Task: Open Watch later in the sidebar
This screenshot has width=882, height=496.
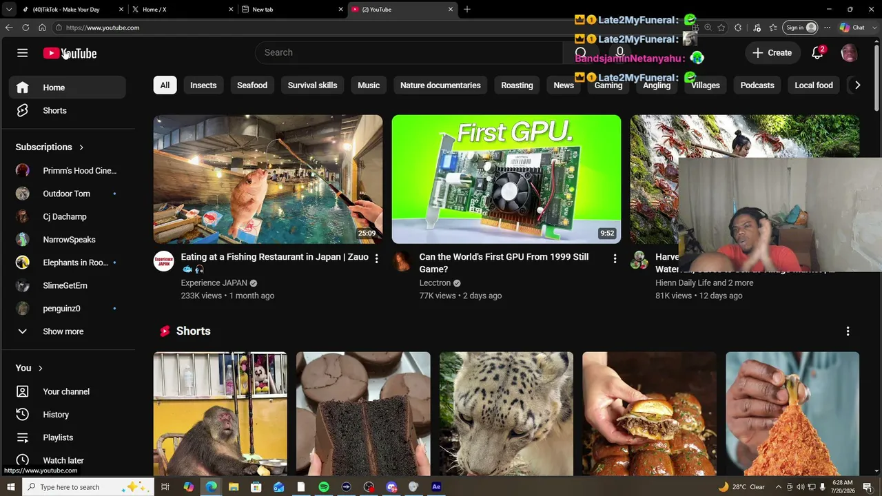Action: [67, 460]
